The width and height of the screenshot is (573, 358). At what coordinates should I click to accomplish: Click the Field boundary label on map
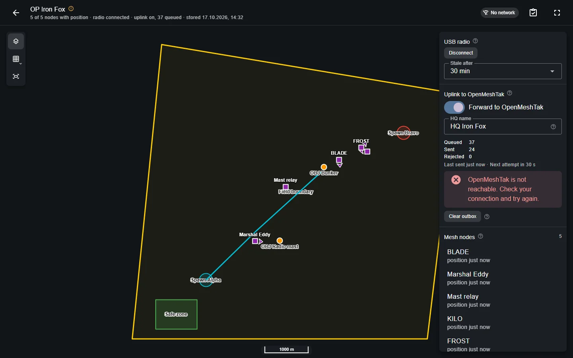click(x=296, y=192)
